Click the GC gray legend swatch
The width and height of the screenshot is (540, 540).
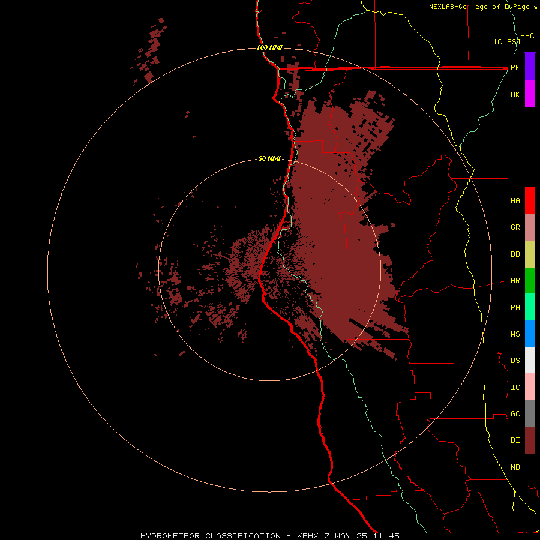[530, 413]
